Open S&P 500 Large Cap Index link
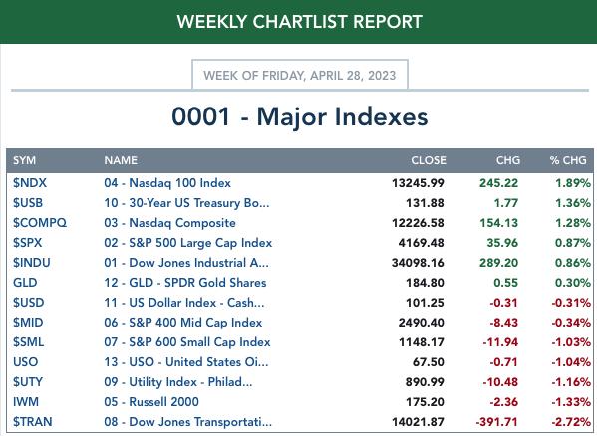The width and height of the screenshot is (597, 436). click(188, 243)
